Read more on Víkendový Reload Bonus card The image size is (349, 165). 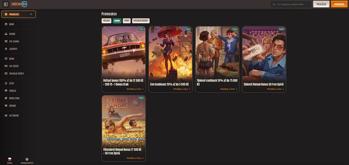(x=135, y=158)
